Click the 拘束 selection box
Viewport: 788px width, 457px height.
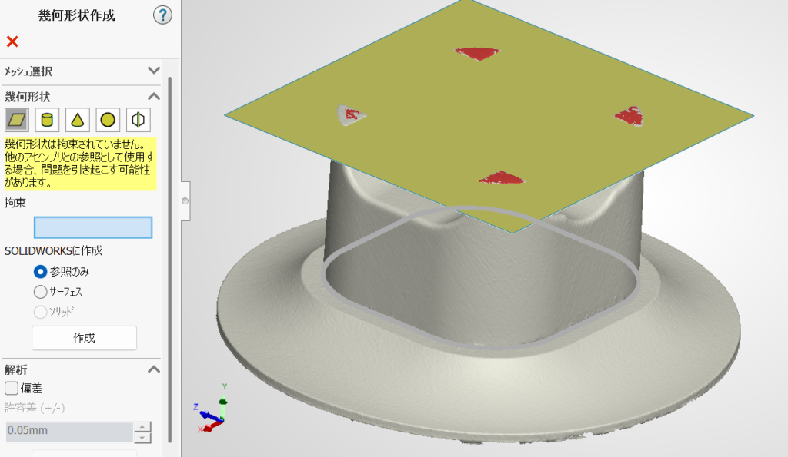click(x=93, y=227)
